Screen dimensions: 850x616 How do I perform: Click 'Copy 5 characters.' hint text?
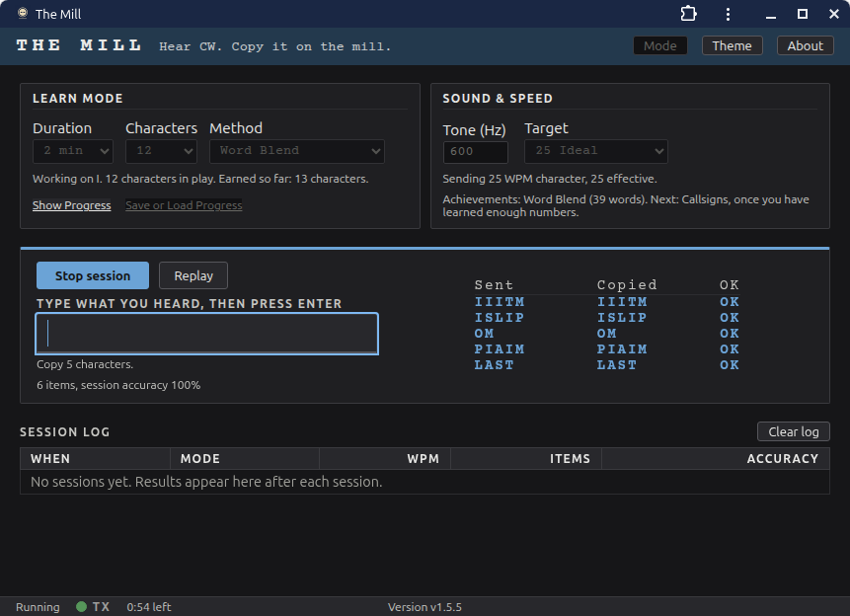coord(85,364)
